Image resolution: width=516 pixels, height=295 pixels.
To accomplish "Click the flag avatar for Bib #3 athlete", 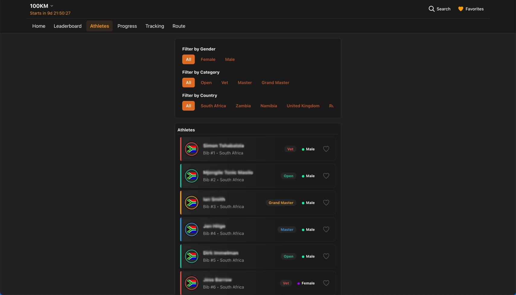I will pyautogui.click(x=192, y=202).
